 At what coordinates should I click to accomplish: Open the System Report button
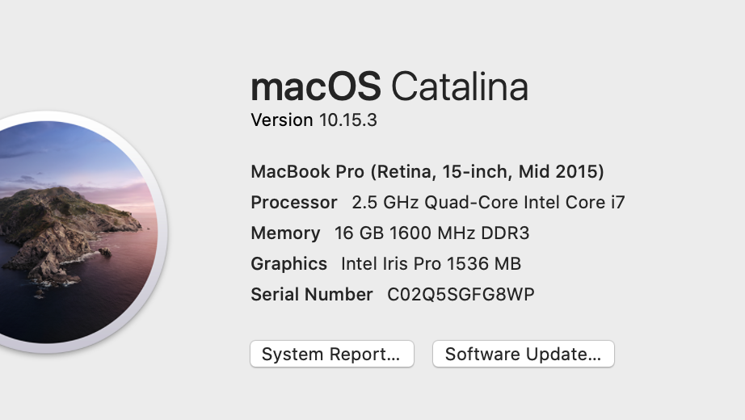click(x=331, y=354)
